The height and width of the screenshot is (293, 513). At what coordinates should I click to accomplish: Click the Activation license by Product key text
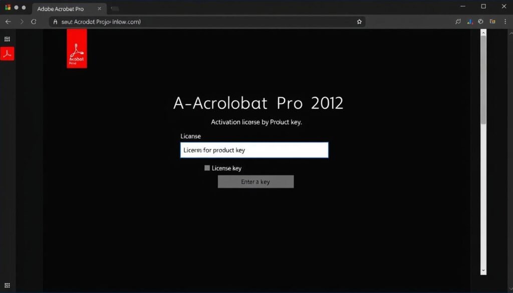click(x=256, y=122)
